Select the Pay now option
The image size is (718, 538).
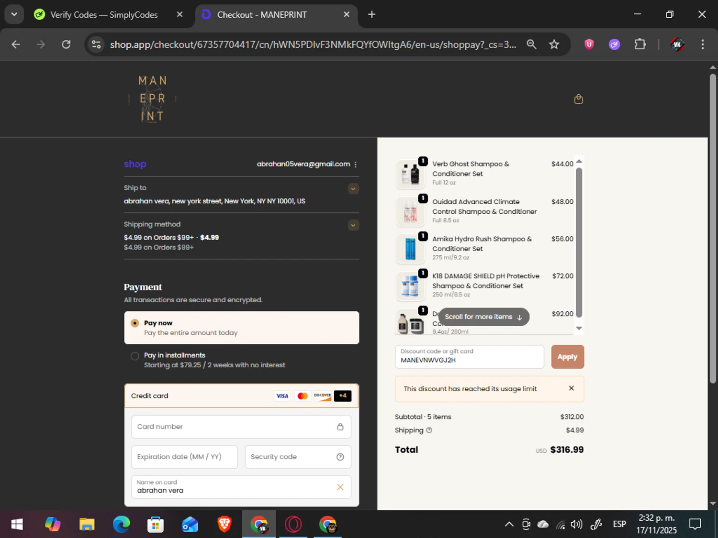(241, 328)
